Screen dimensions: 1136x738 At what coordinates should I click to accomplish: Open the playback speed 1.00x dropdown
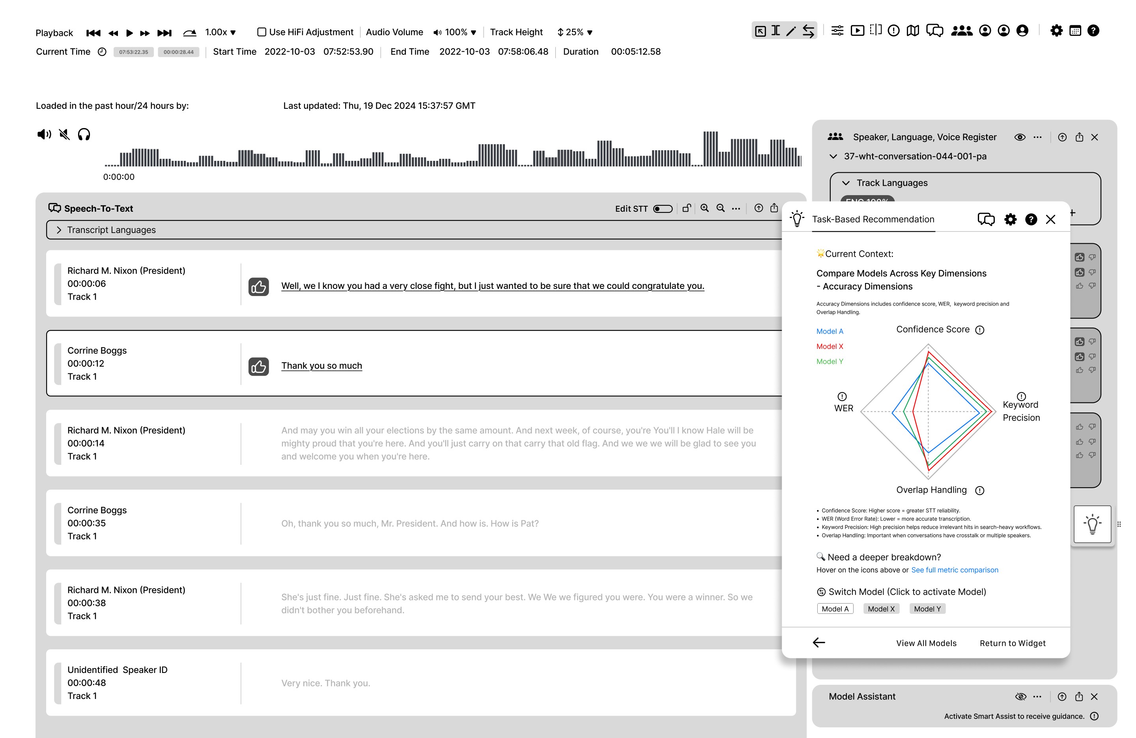point(220,32)
